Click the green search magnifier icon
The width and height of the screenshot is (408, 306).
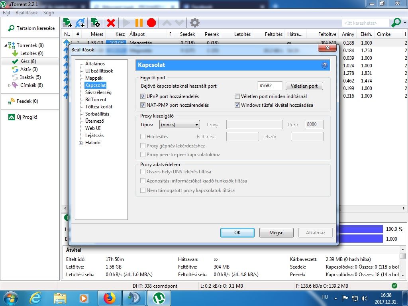[396, 23]
